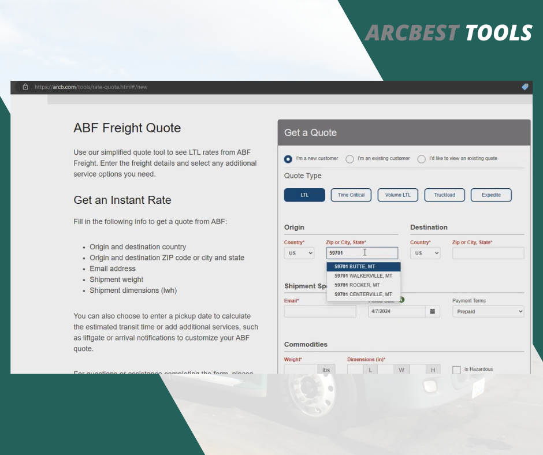
Task: Open the pickup date calendar icon
Action: 433,311
